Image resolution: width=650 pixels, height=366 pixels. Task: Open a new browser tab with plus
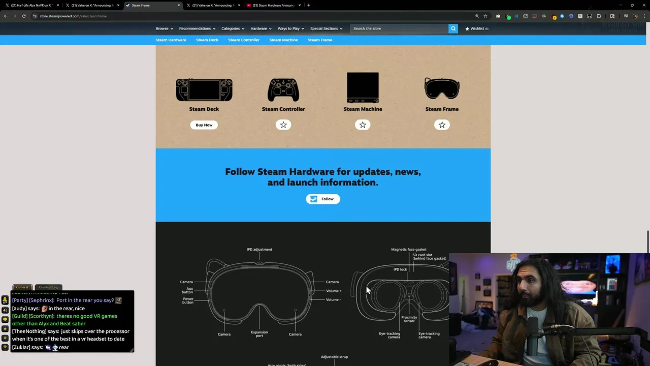(x=309, y=5)
